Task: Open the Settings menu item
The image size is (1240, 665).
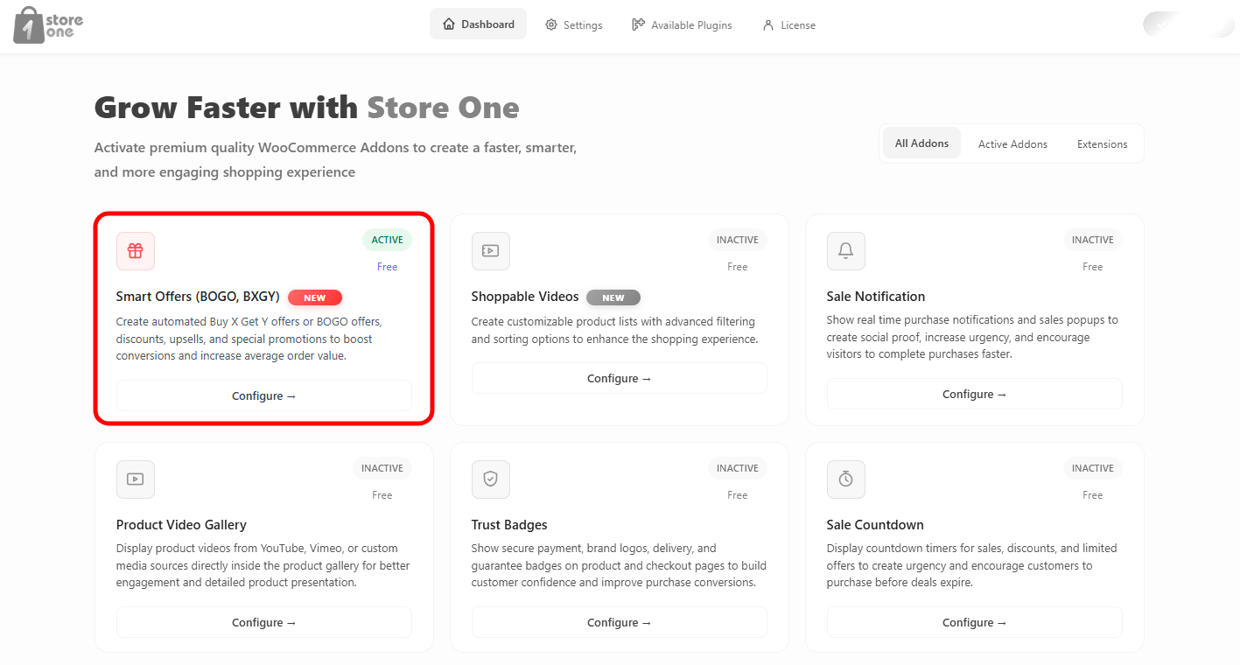Action: click(x=574, y=24)
